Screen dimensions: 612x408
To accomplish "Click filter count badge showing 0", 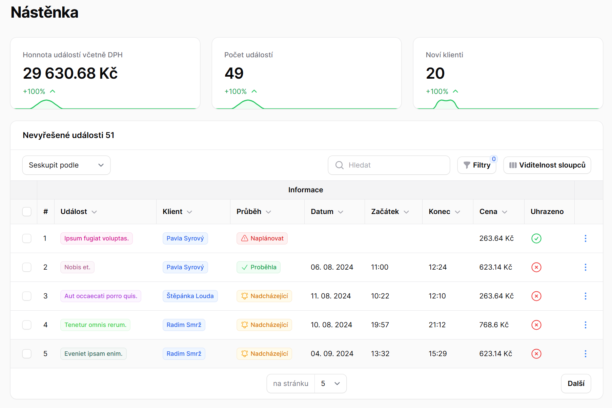I will pyautogui.click(x=494, y=159).
